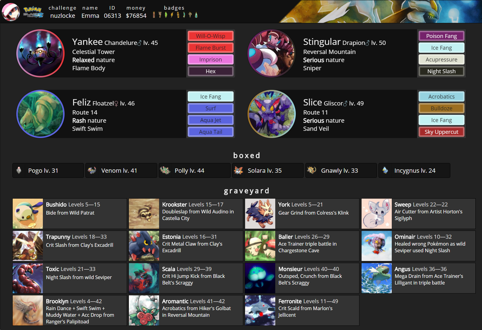
Task: Select Feliz's Aqua Jet move
Action: [x=211, y=120]
